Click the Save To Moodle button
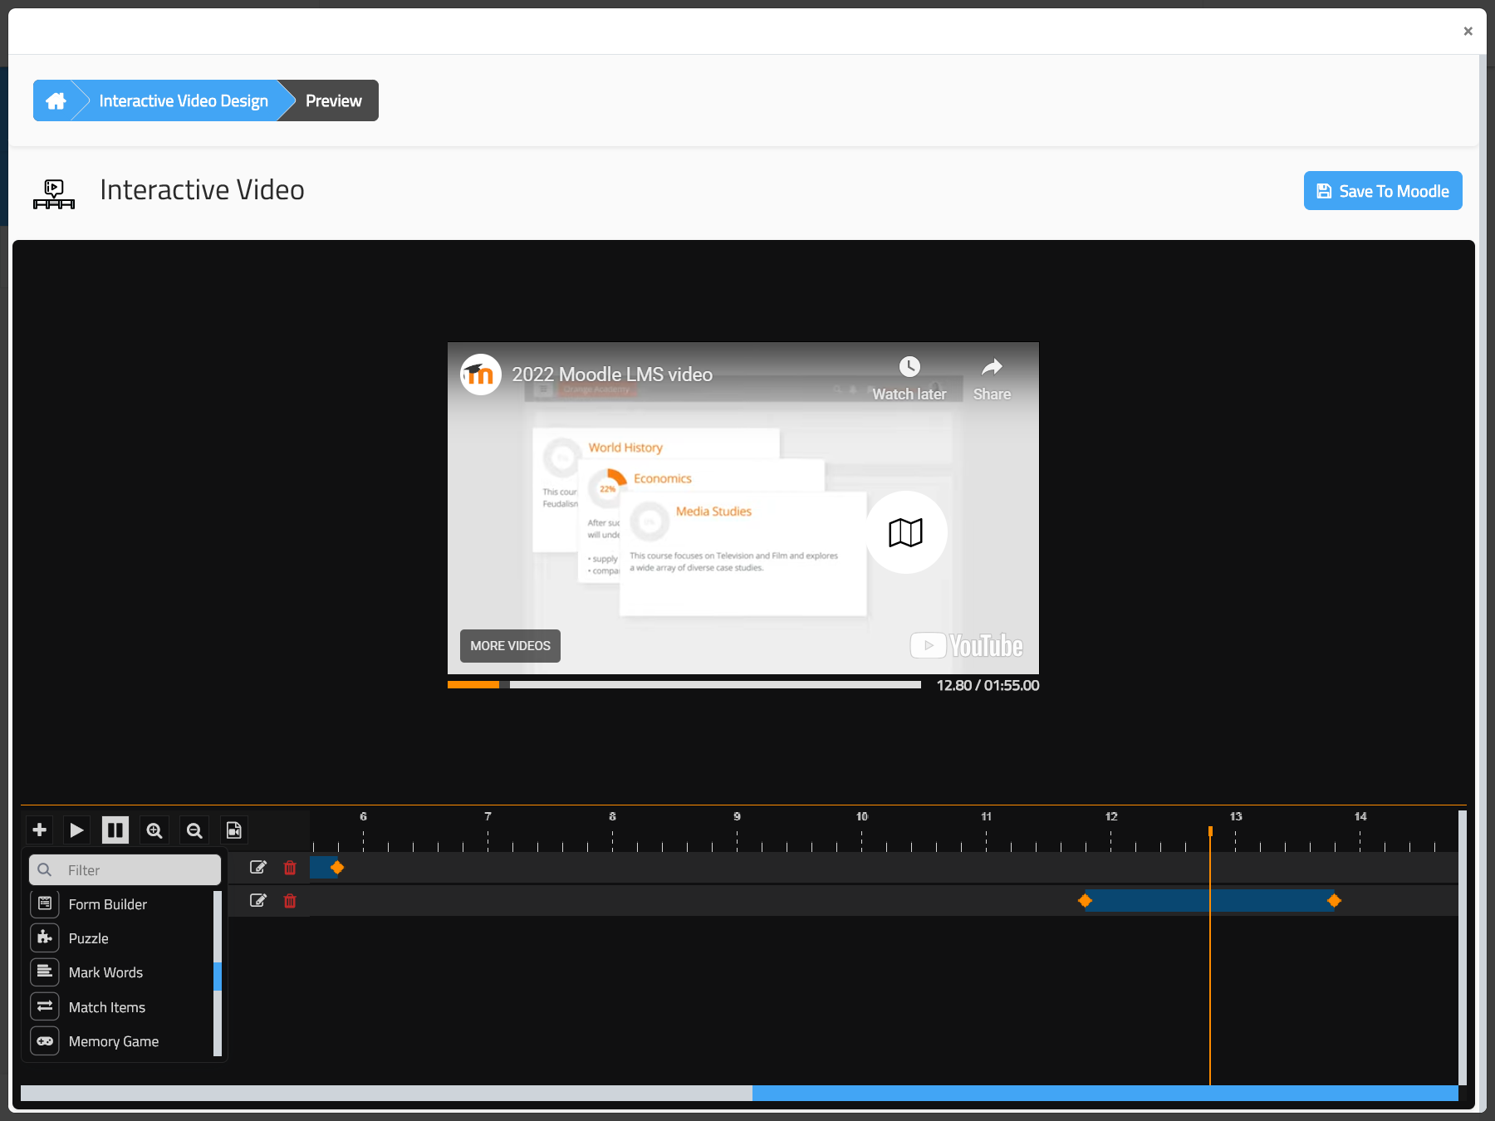The width and height of the screenshot is (1495, 1121). pyautogui.click(x=1382, y=190)
